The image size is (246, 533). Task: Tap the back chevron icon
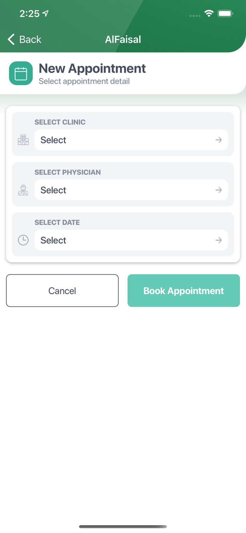point(11,39)
